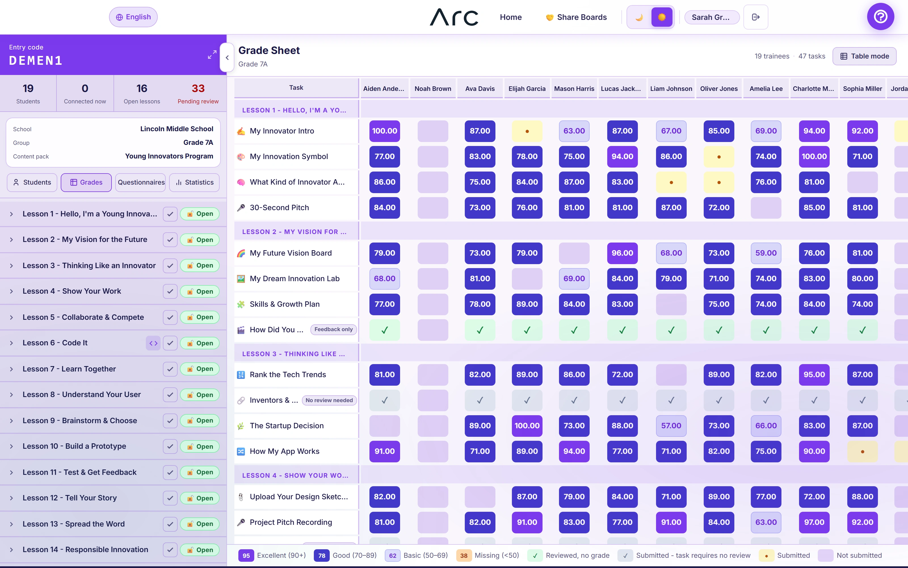The width and height of the screenshot is (908, 568).
Task: Click the 33 Pending review counter
Action: (x=198, y=93)
